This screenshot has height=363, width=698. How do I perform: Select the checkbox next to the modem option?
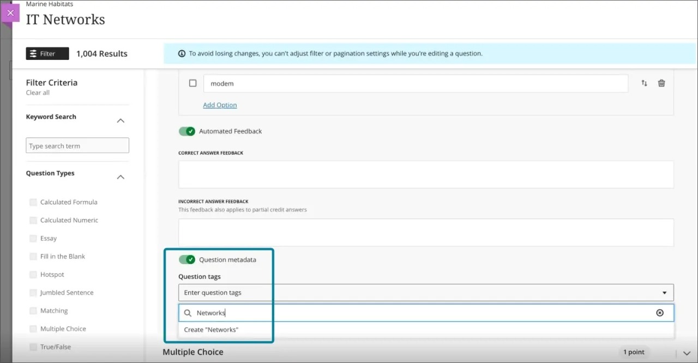[192, 83]
